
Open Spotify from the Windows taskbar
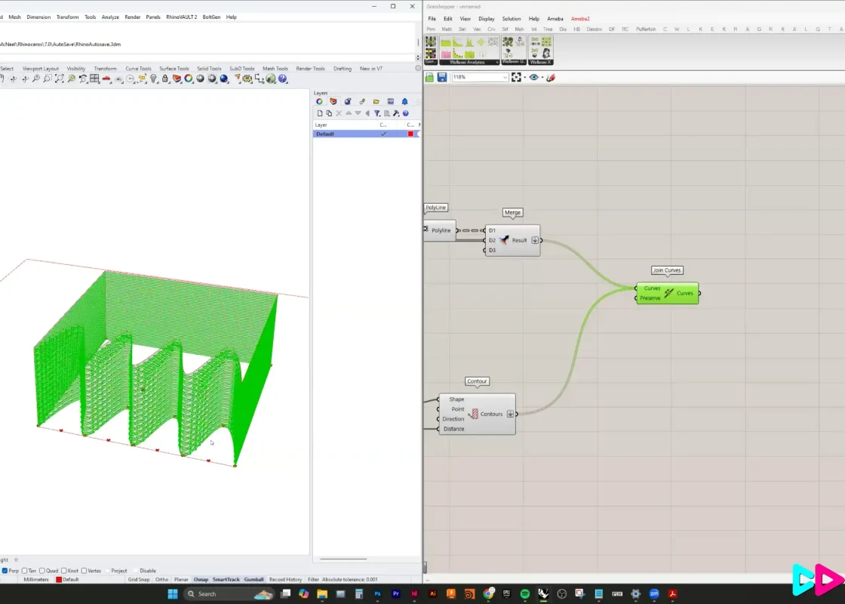coord(524,594)
